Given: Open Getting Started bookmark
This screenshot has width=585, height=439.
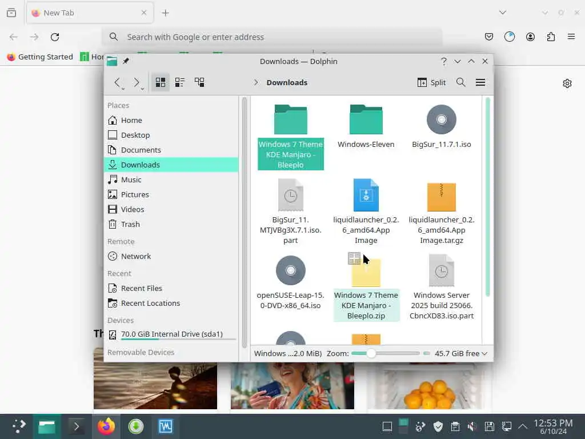Looking at the screenshot, I should 40,57.
